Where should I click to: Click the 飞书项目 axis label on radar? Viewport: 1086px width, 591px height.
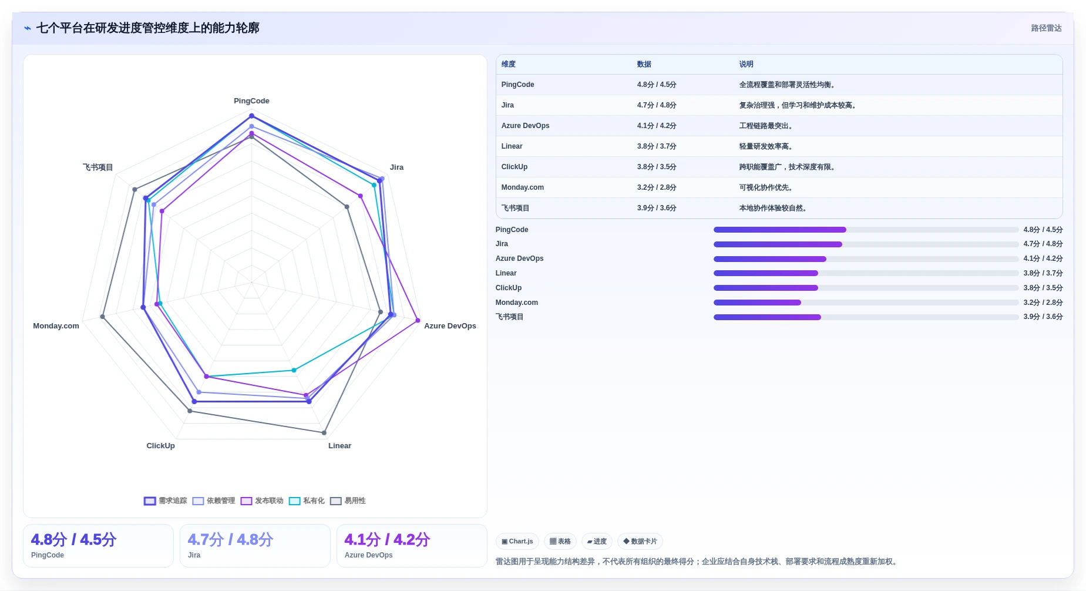[x=97, y=167]
